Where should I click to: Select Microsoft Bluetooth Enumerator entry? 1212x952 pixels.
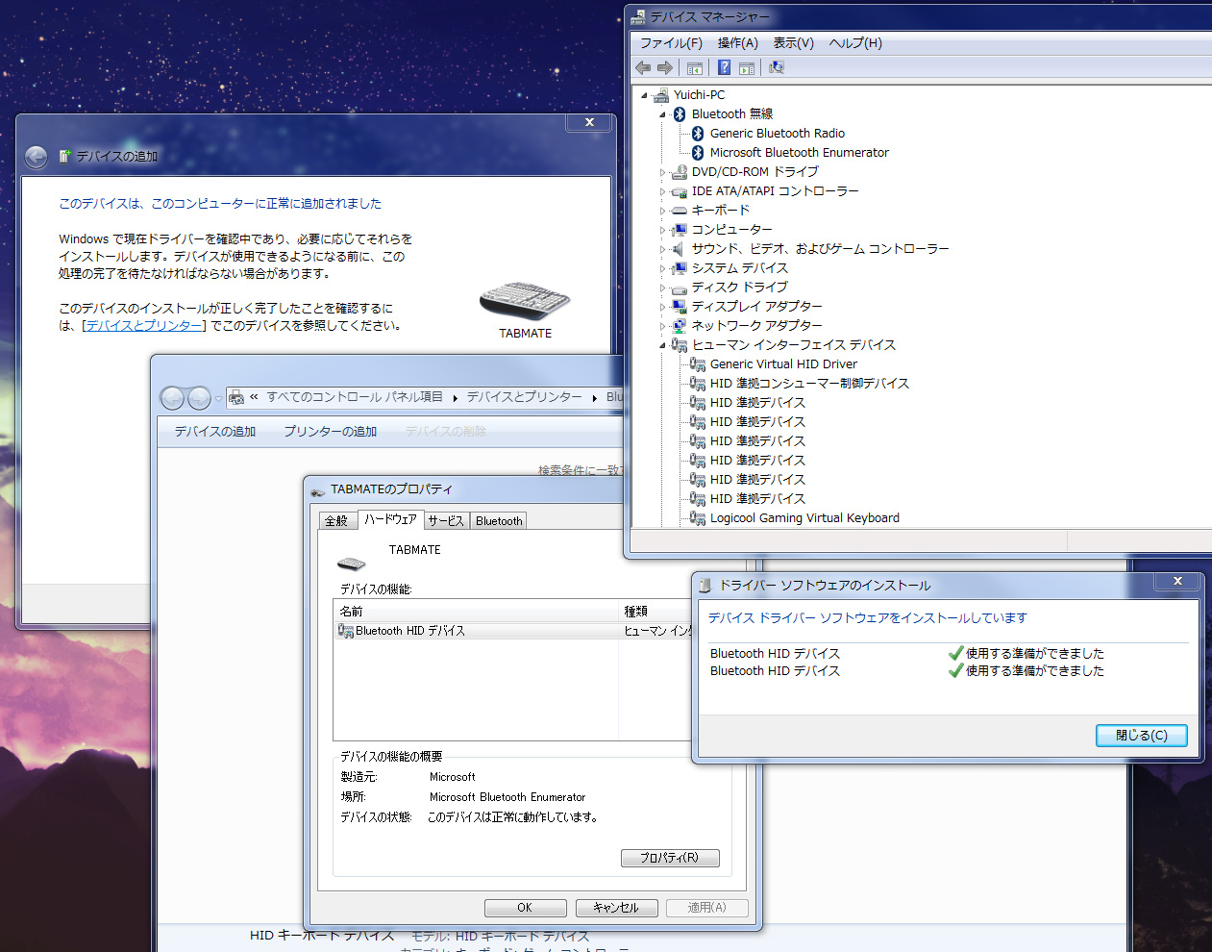799,153
